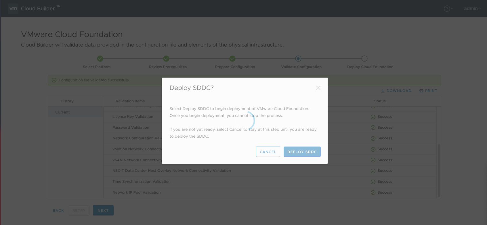
Task: Click the Review Prerequisites step checkmark
Action: click(x=166, y=59)
